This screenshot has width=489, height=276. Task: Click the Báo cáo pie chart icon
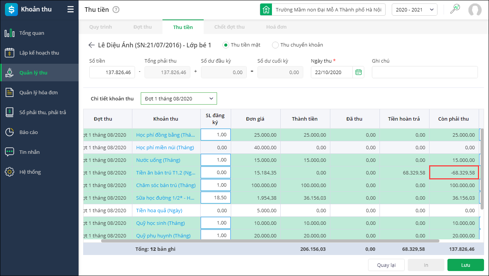pyautogui.click(x=10, y=132)
